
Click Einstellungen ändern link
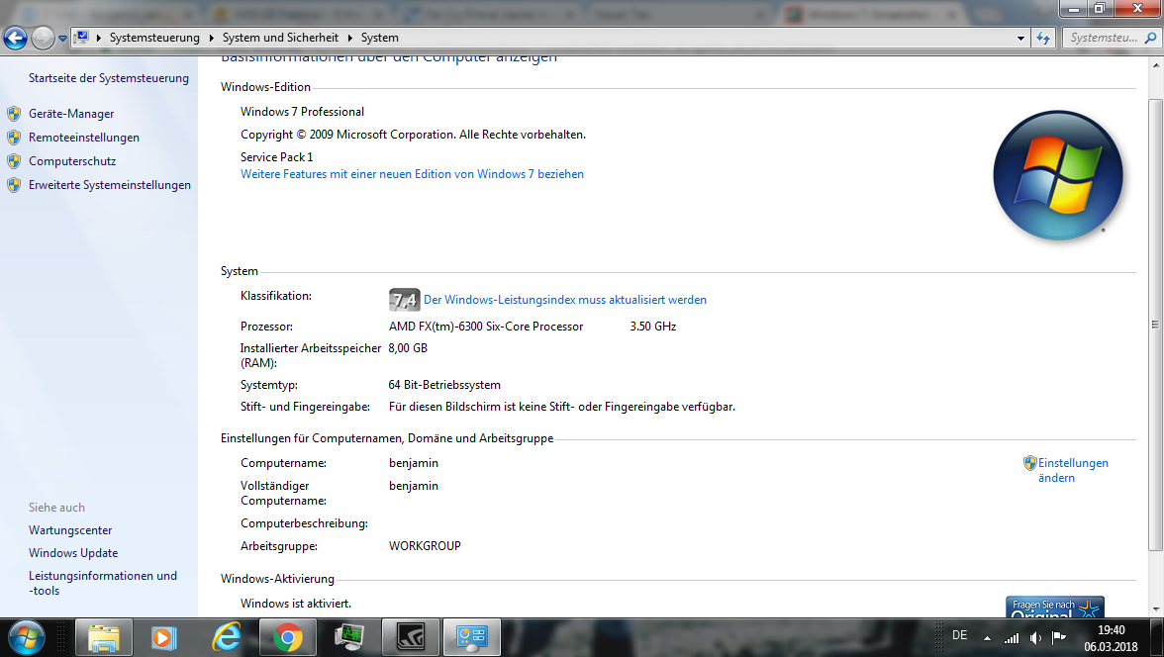pyautogui.click(x=1073, y=470)
